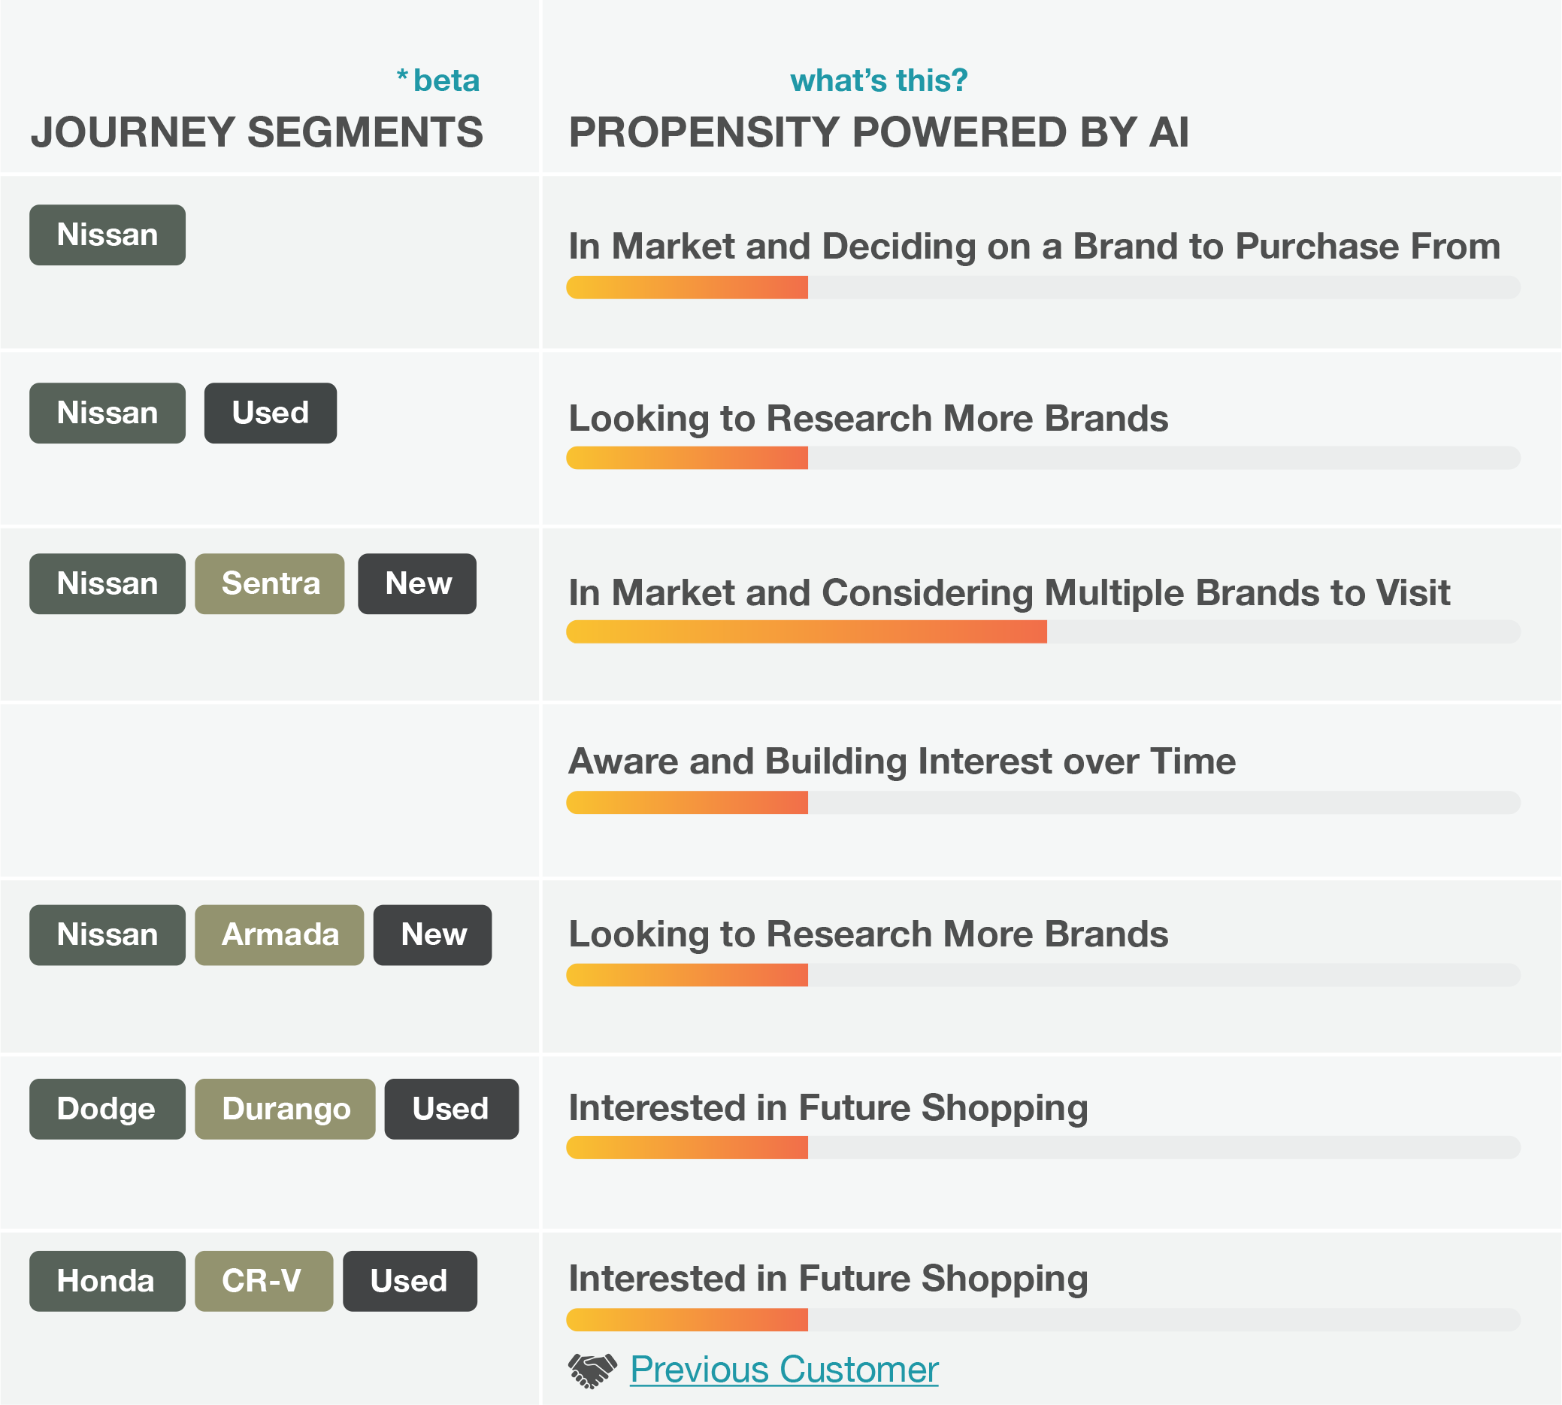Image resolution: width=1562 pixels, height=1405 pixels.
Task: Click the New tag beside Sentra
Action: click(417, 583)
